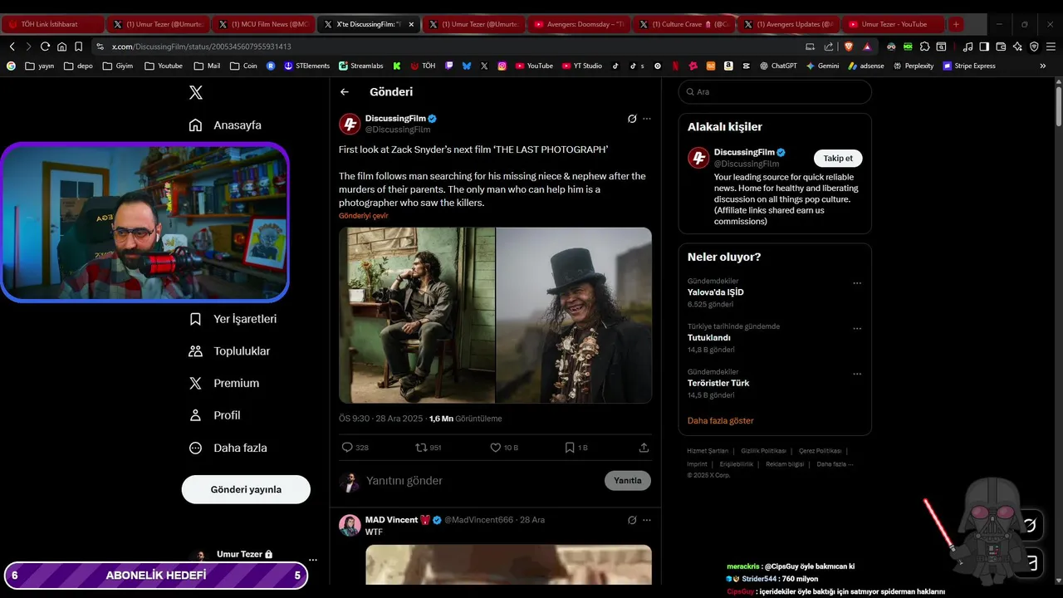Toggle the browser sidebar panel icon
This screenshot has height=598, width=1063.
click(x=984, y=47)
